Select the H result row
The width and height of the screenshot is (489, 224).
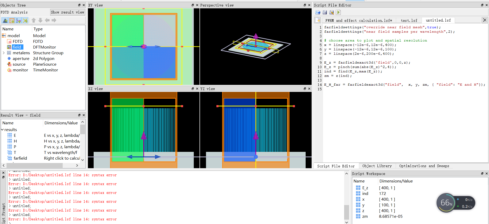pos(43,141)
